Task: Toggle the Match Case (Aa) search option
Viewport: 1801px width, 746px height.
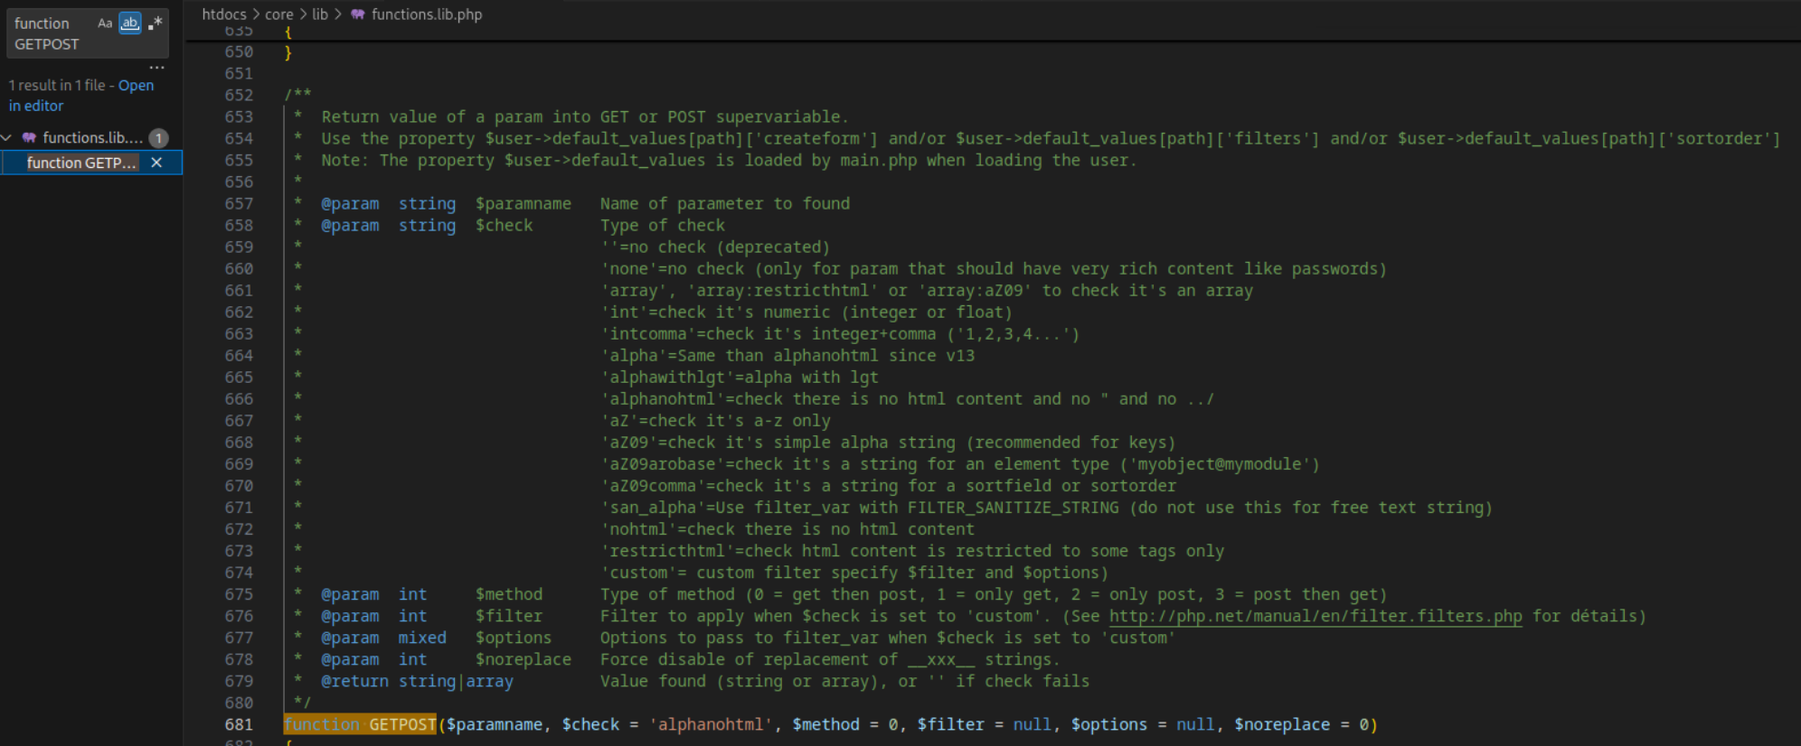Action: 105,23
